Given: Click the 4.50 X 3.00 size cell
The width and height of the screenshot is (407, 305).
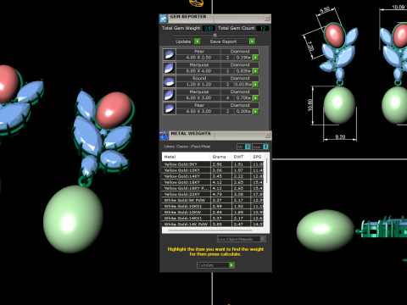Looking at the screenshot, I should click(x=198, y=112).
